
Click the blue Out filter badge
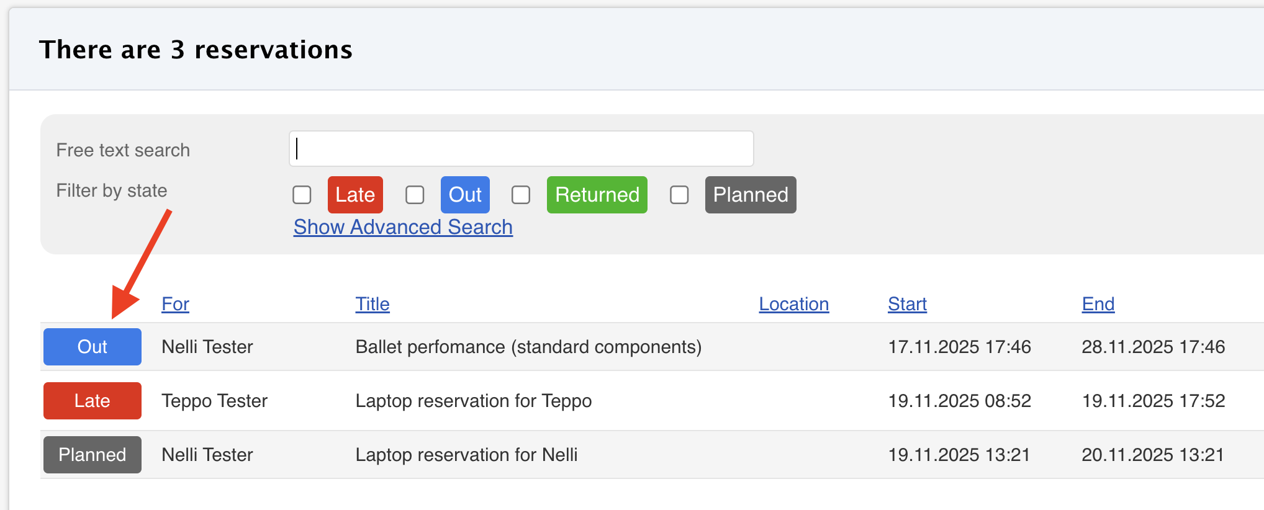coord(465,195)
